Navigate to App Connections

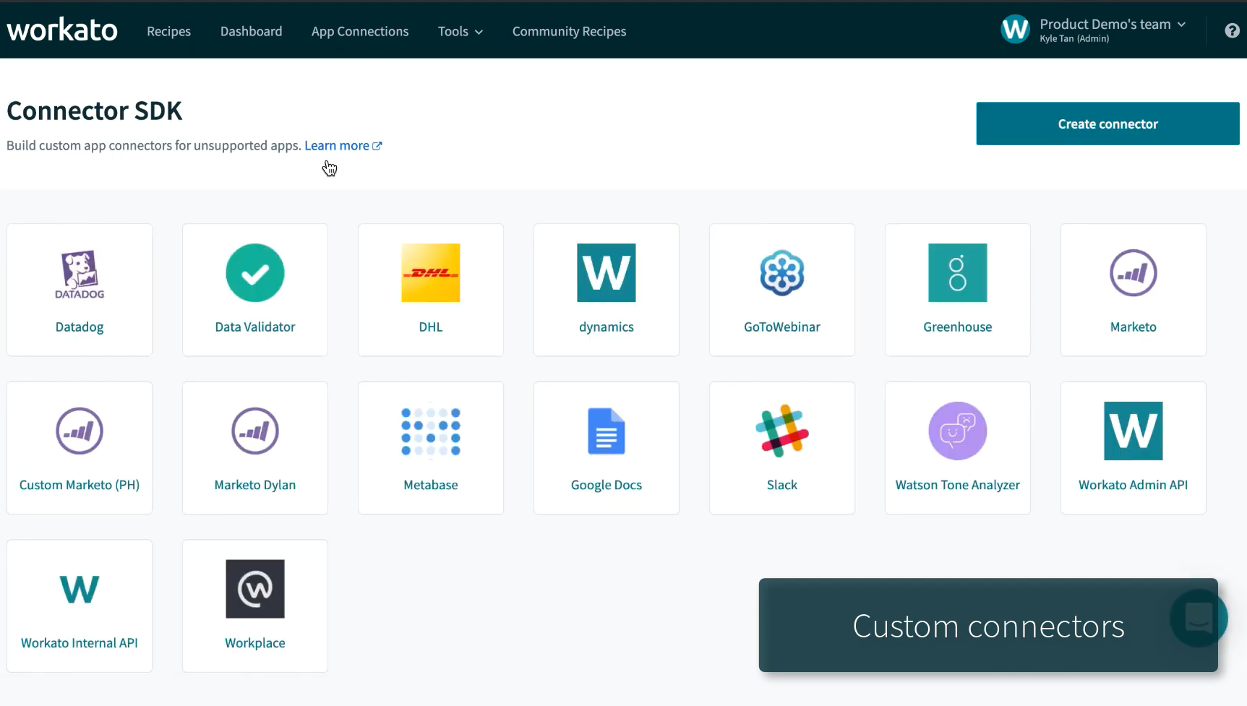(x=360, y=31)
